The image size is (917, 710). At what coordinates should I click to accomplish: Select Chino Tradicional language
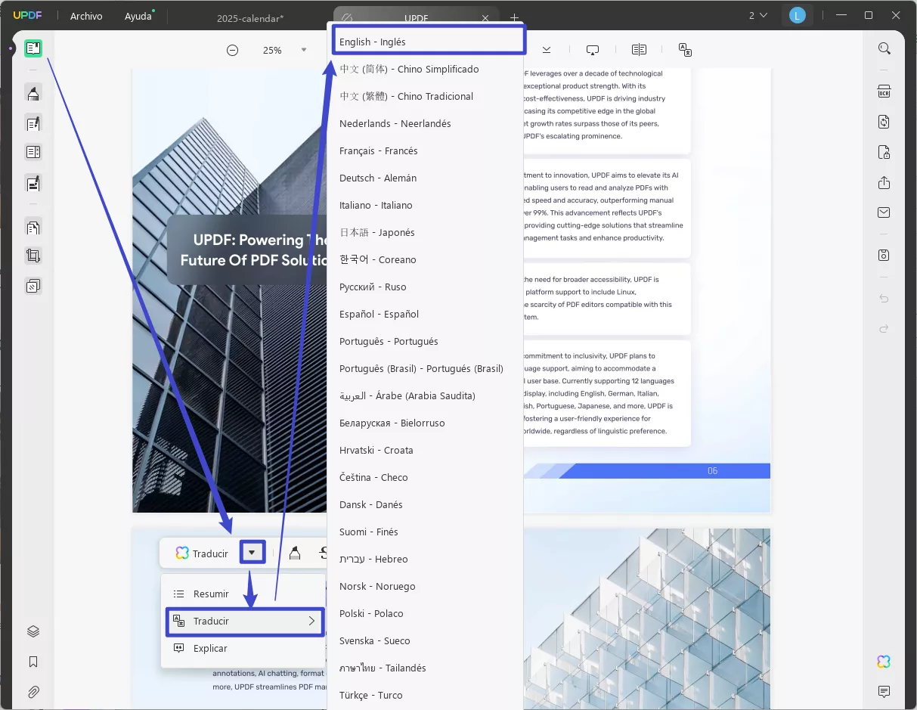(x=425, y=96)
